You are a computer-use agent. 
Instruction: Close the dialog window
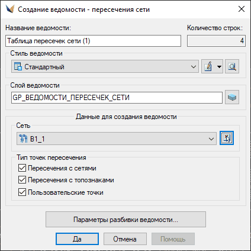242,9
